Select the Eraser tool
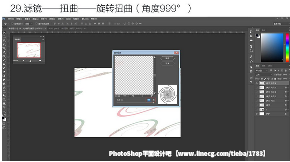The image size is (290, 162). coord(4,72)
